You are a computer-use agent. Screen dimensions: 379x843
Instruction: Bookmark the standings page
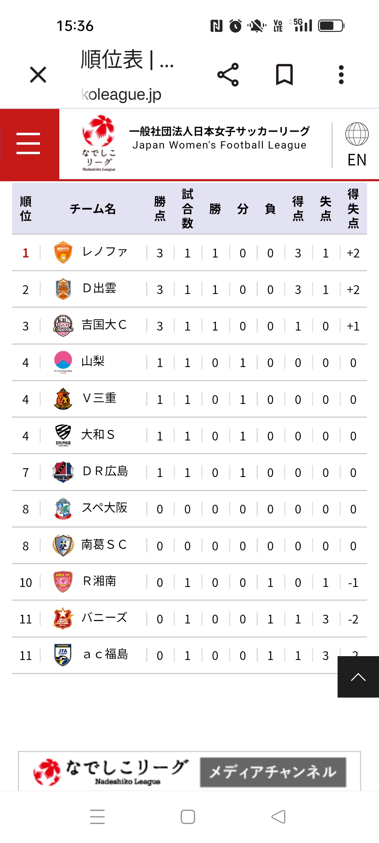pos(284,75)
